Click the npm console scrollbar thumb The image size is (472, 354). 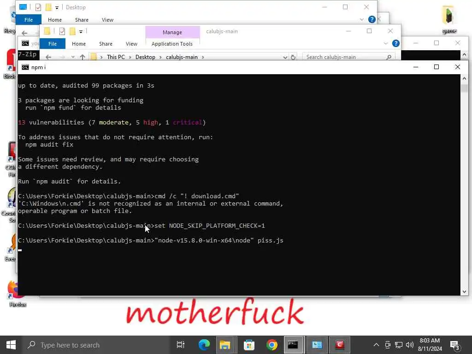pyautogui.click(x=464, y=88)
